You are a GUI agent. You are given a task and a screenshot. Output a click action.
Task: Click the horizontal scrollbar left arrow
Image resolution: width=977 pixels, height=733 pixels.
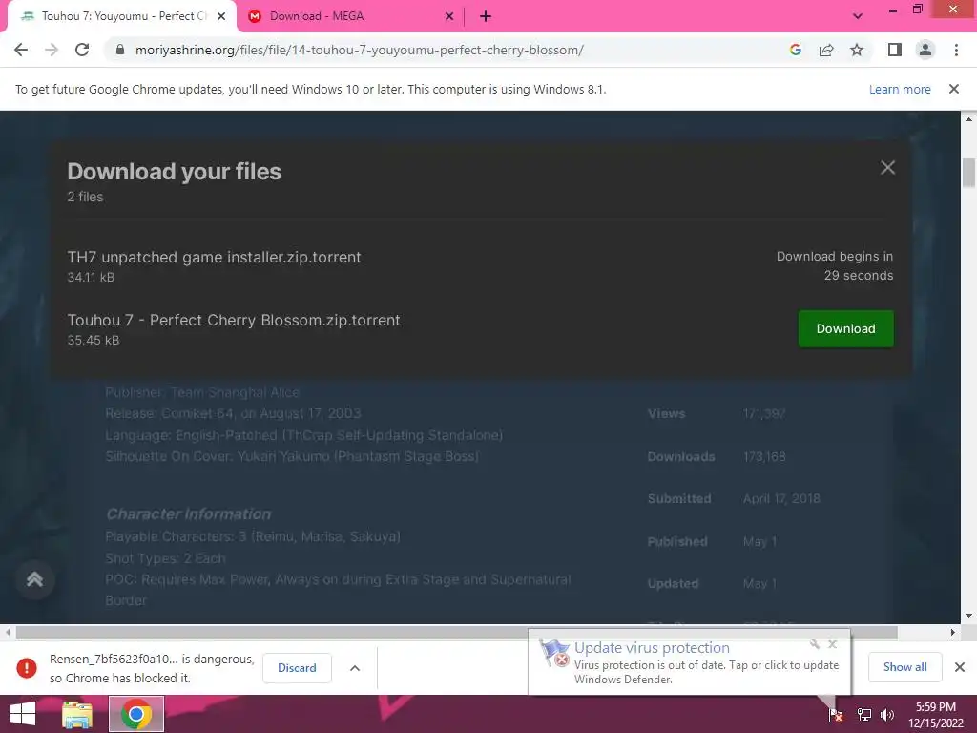8,632
